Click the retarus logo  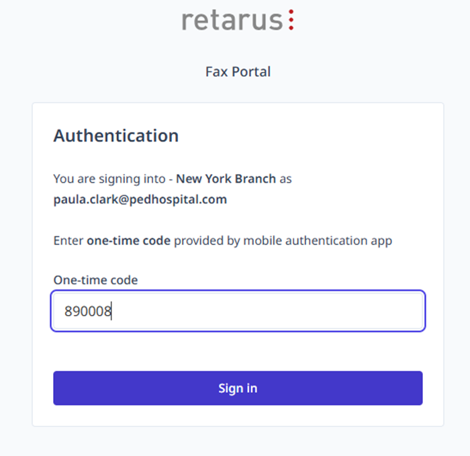238,20
